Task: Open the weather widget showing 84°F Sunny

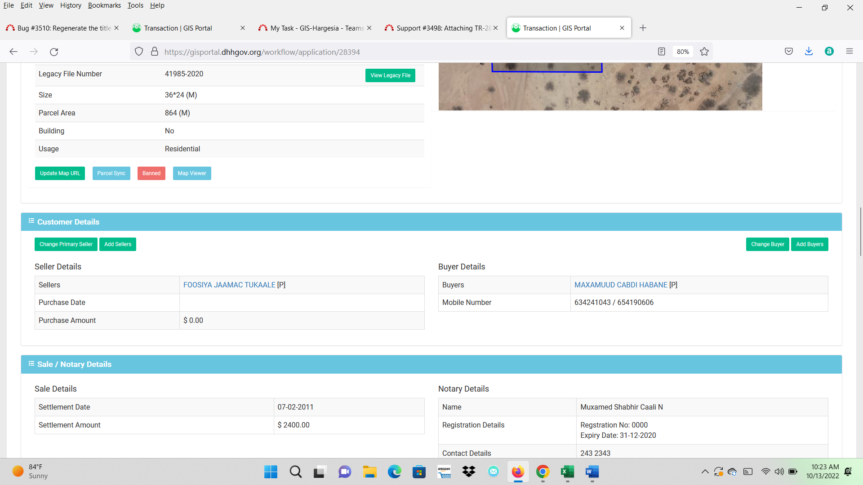Action: click(31, 472)
